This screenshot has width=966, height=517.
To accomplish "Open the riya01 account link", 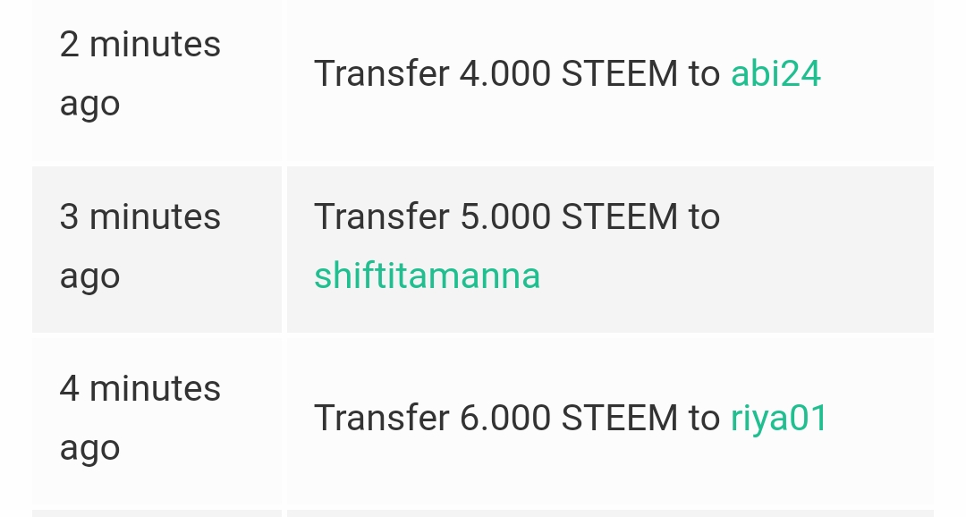I will [779, 418].
